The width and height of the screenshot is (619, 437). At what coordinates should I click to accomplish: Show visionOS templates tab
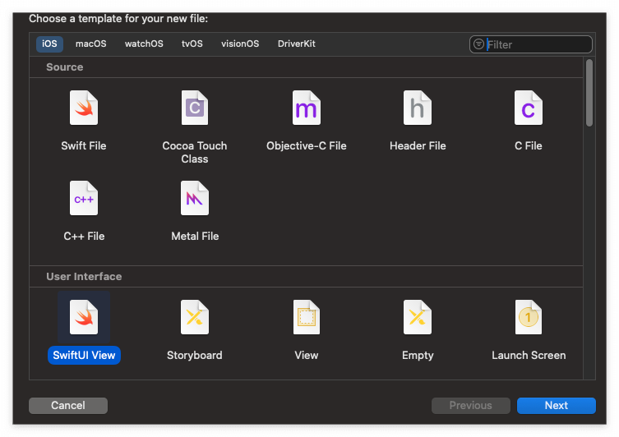pyautogui.click(x=240, y=44)
